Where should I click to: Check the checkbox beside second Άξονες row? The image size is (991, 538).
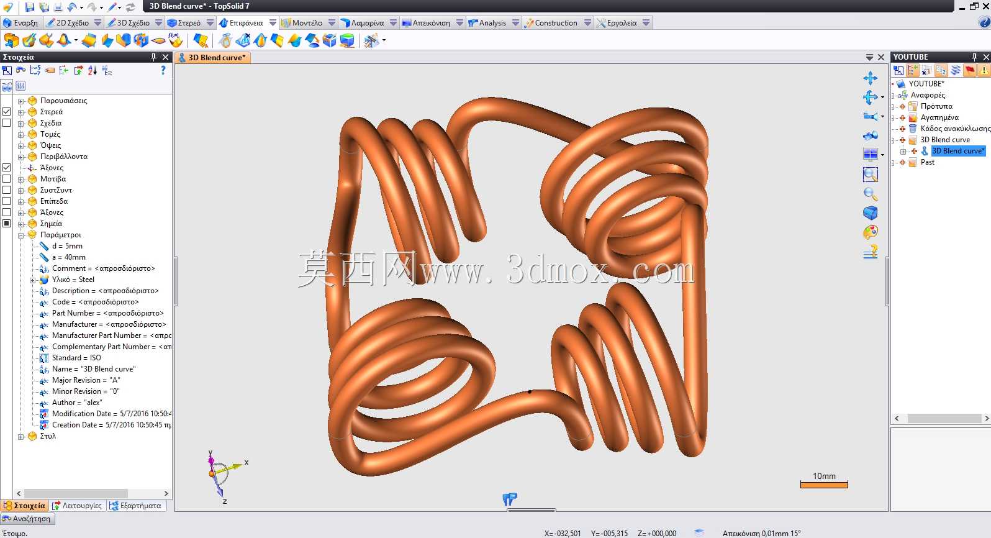pyautogui.click(x=7, y=212)
